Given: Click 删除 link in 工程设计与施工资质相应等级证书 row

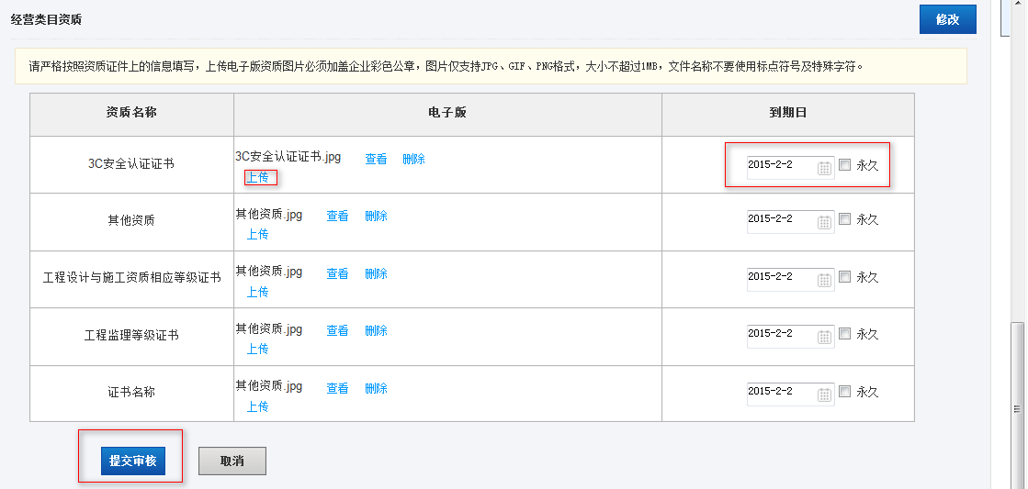Looking at the screenshot, I should 376,273.
